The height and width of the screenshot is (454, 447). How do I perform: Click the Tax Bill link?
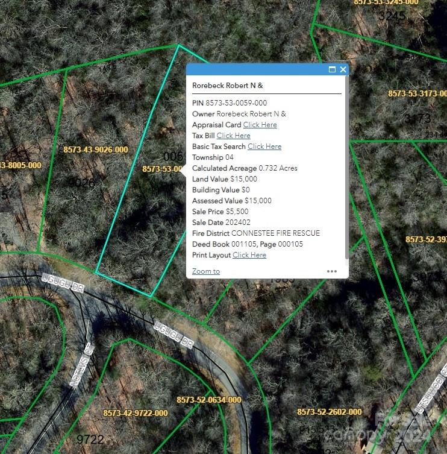point(233,136)
